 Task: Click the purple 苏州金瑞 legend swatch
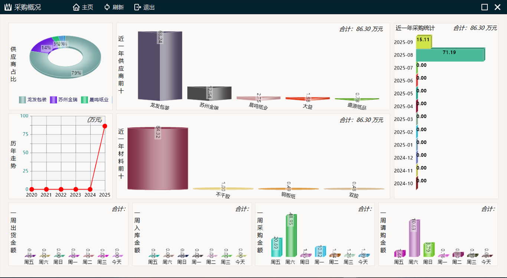tap(53, 100)
